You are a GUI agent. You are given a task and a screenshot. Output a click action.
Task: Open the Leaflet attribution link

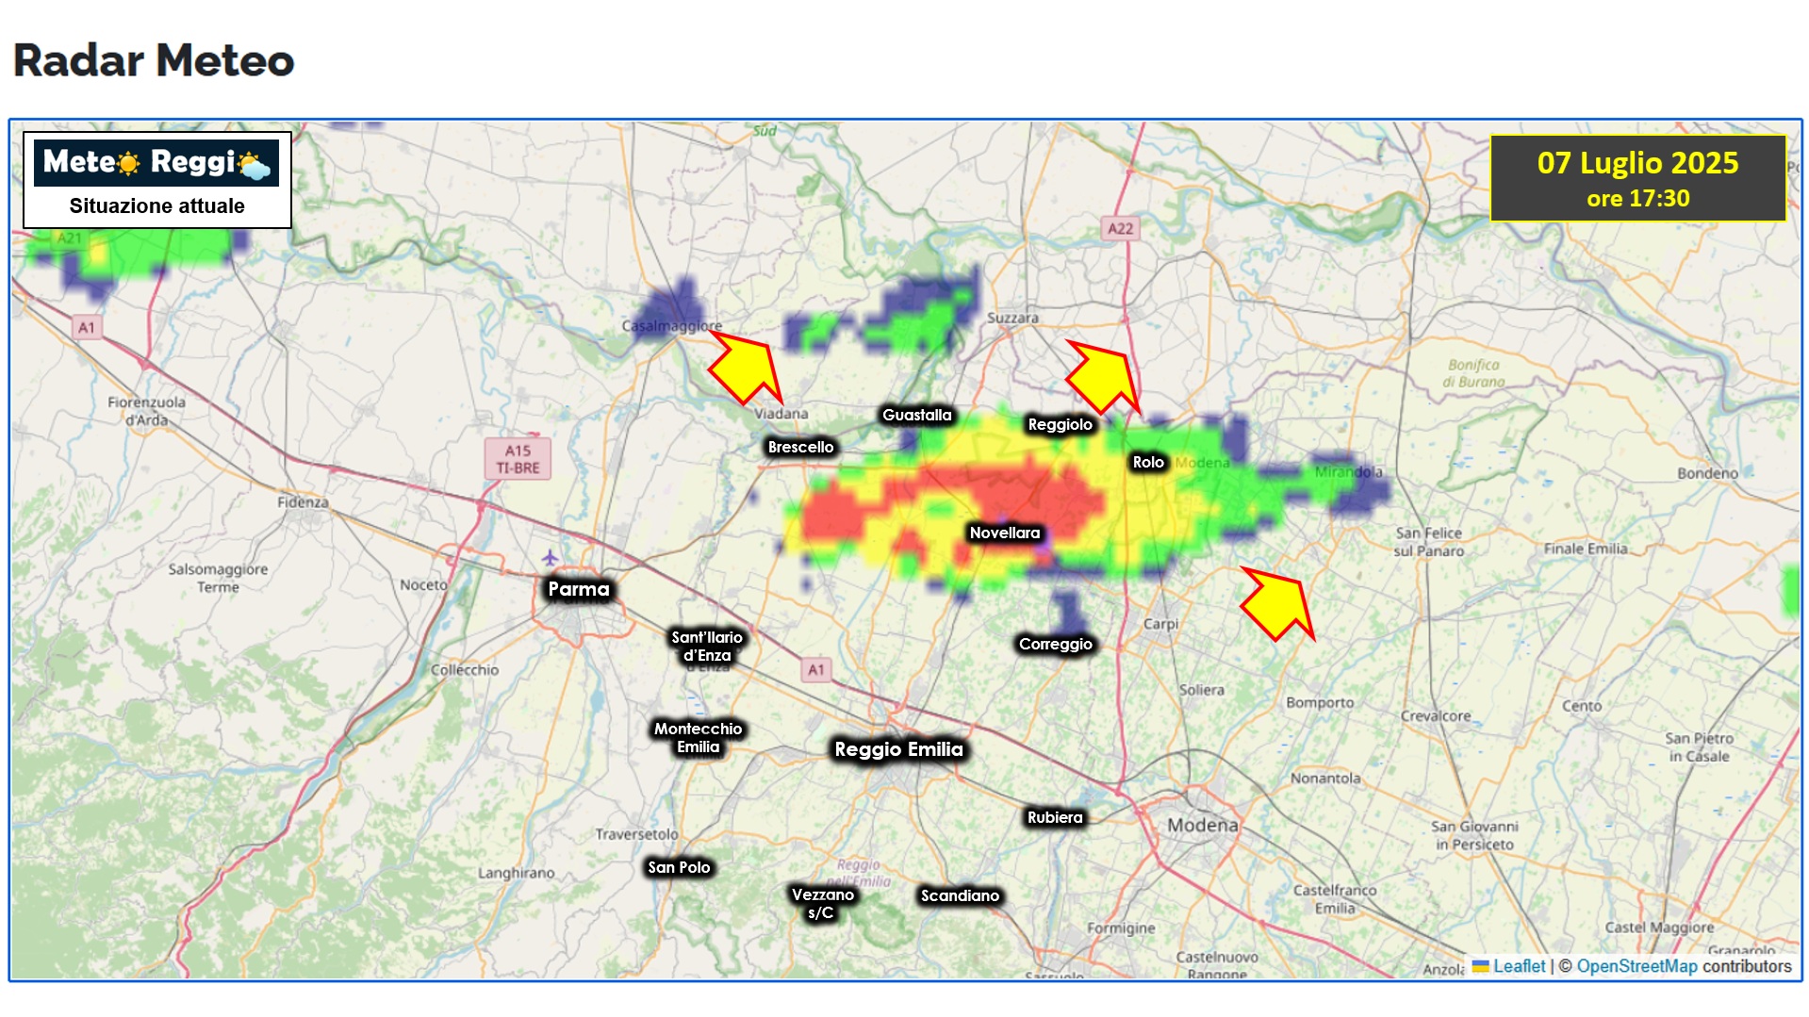[1519, 966]
